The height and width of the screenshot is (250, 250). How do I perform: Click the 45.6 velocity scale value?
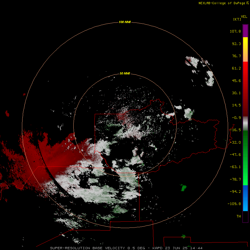236,81
